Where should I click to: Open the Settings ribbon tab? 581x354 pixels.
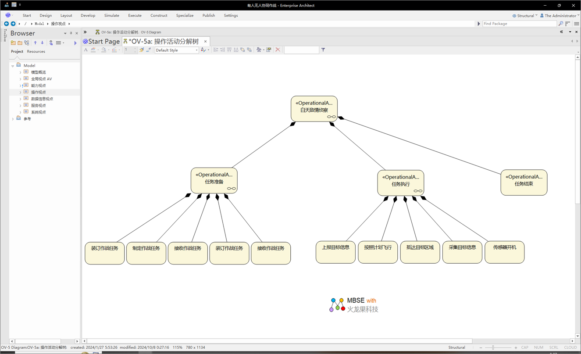(x=231, y=15)
